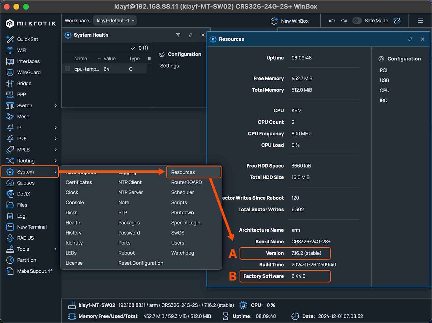Open the Partition section

(27, 260)
